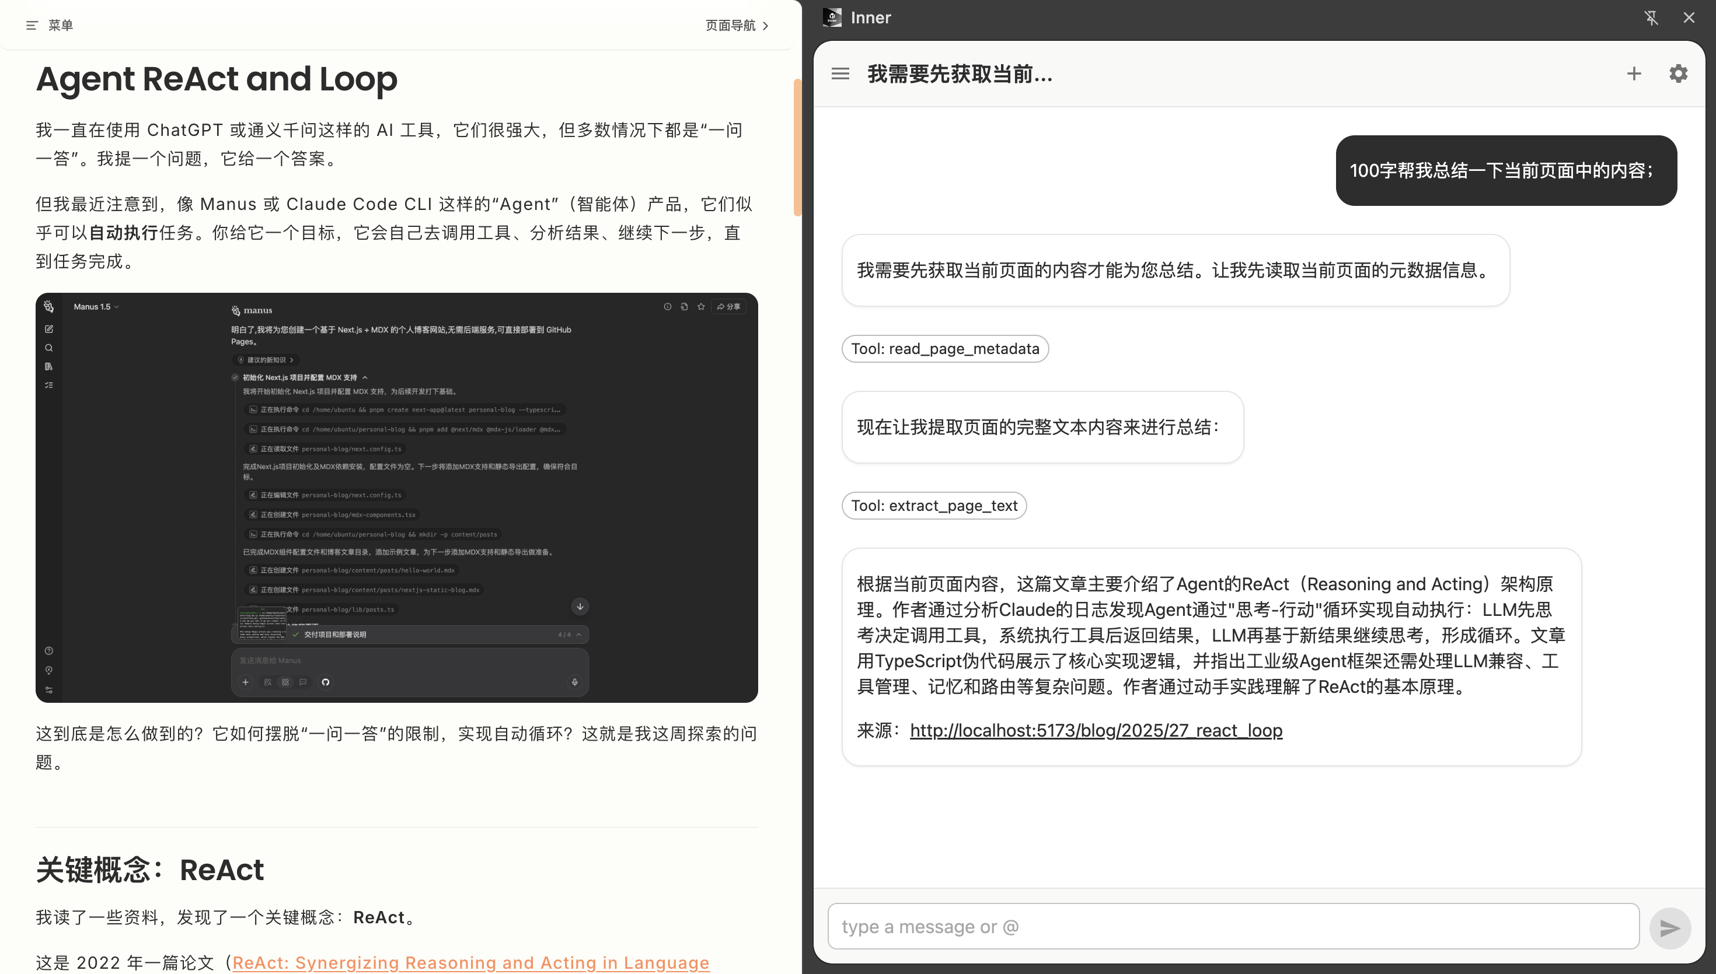Open the 菜单 menu on blog
The image size is (1716, 974).
[60, 26]
